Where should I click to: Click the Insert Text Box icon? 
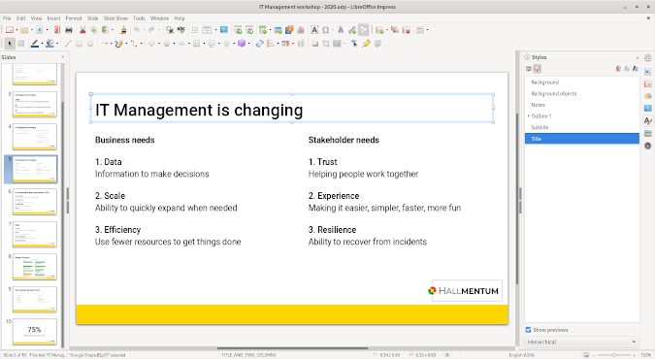[x=314, y=30]
